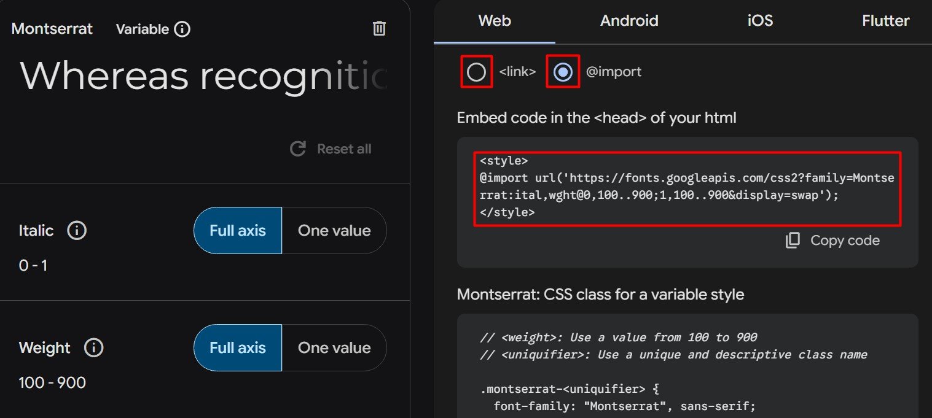Click the Italic range value 0 - 1
The width and height of the screenshot is (932, 418).
tap(33, 266)
